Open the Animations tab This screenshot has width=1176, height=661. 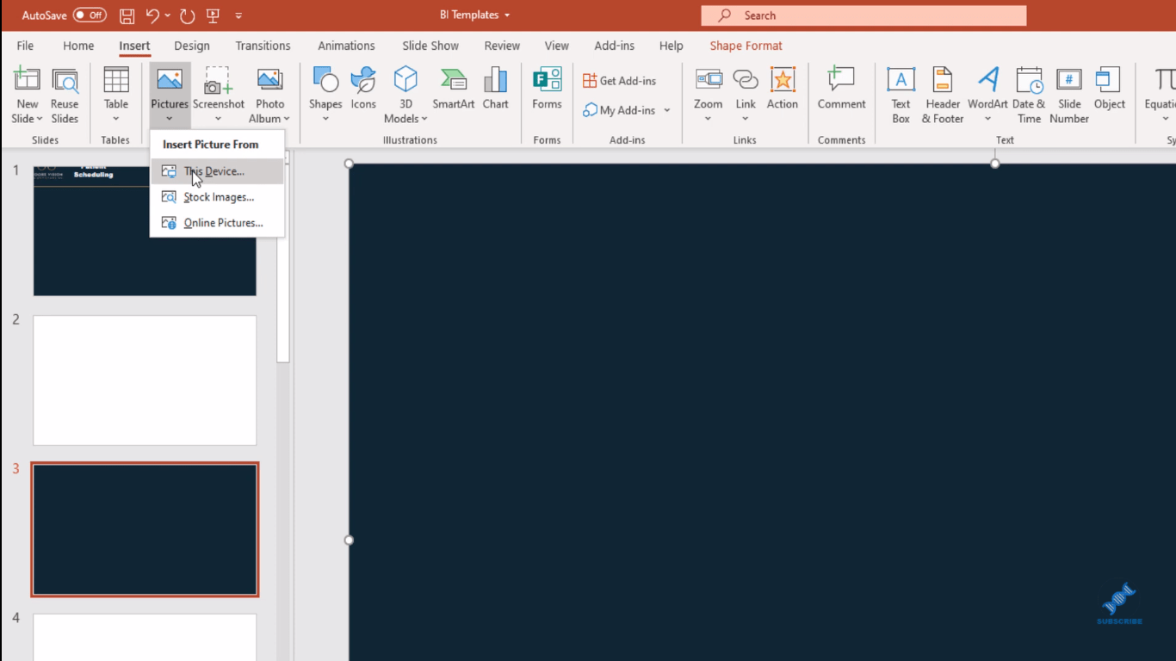tap(346, 46)
